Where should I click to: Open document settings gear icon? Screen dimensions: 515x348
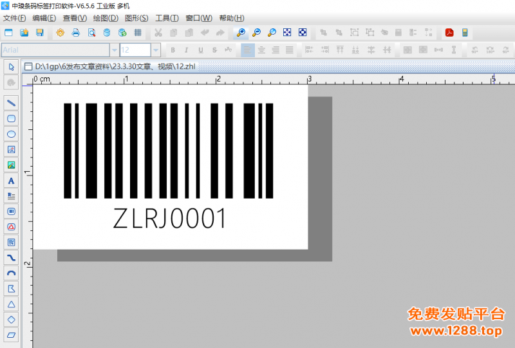[x=60, y=33]
